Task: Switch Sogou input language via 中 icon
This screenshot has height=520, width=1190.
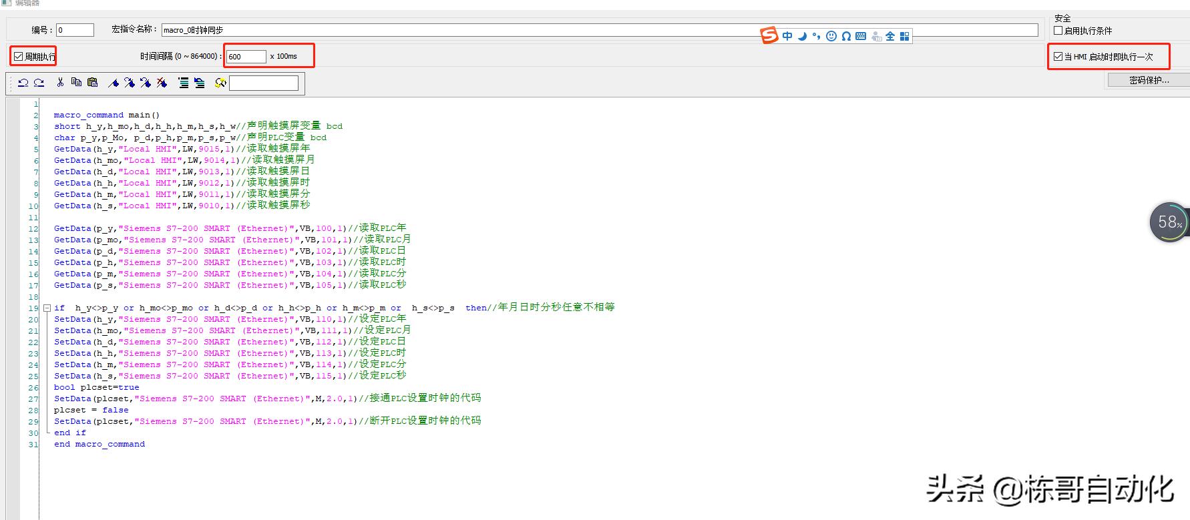Action: 787,36
